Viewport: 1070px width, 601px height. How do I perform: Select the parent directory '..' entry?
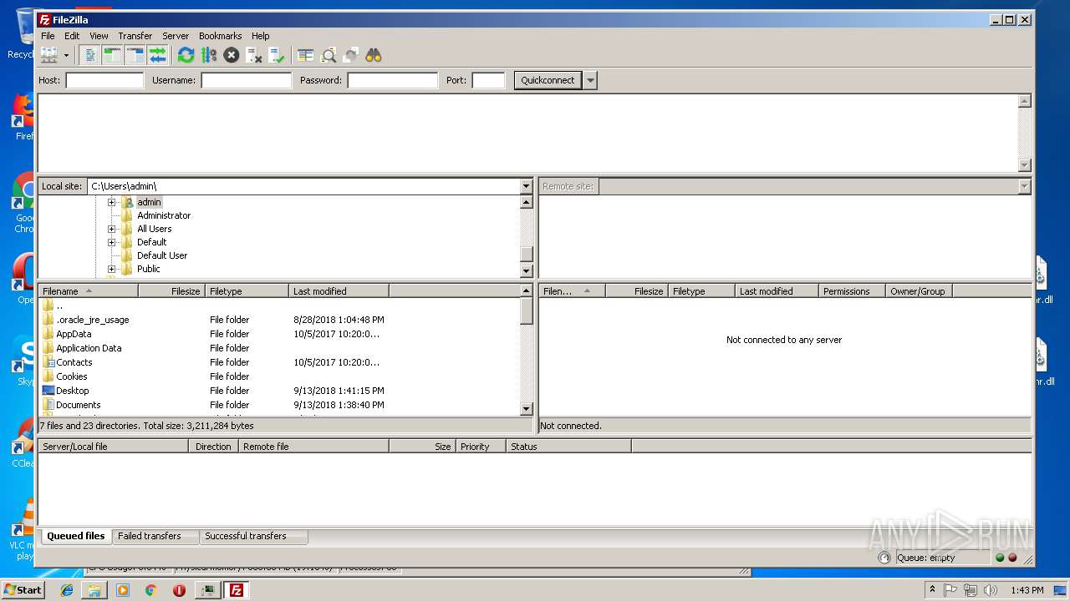tap(279, 306)
